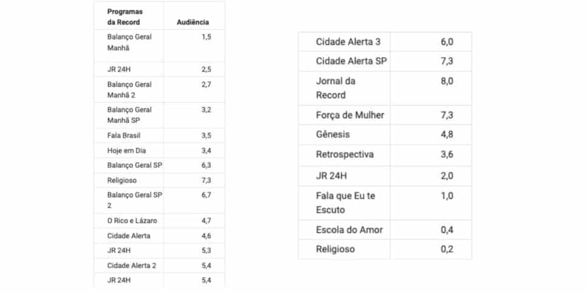The width and height of the screenshot is (587, 293).
Task: Select the Hoje em Dia program cell
Action: 128,150
